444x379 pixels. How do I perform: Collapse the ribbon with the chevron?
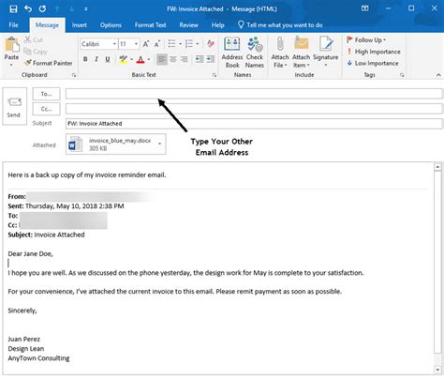point(438,75)
